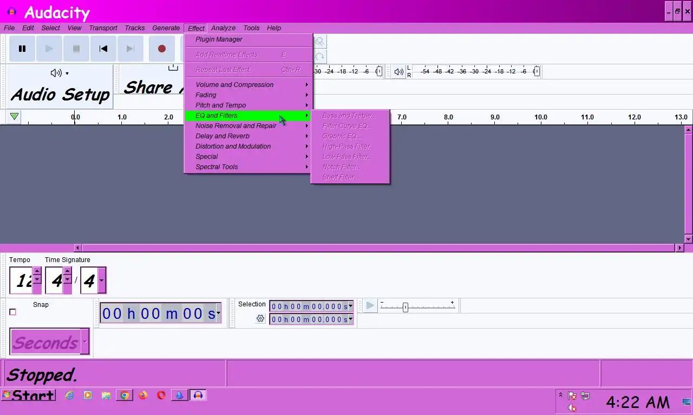The image size is (693, 415).
Task: Raise time signature upper number with up arrow
Action: coord(67,271)
